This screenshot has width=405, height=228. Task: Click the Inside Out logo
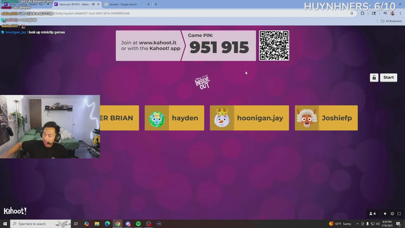point(202,82)
